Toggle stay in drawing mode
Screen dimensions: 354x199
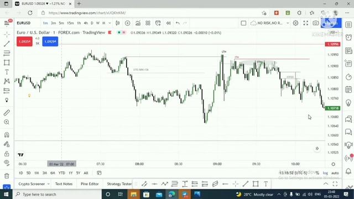point(7,144)
